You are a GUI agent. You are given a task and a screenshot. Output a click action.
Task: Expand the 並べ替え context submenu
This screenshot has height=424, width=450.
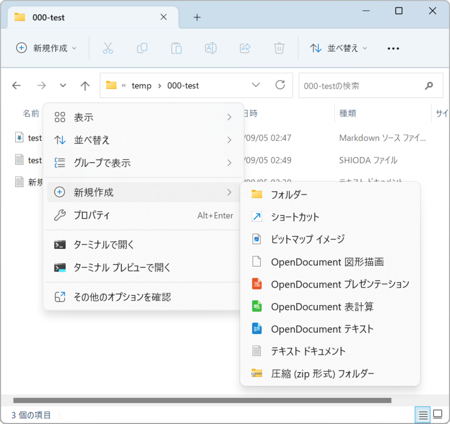pos(143,140)
